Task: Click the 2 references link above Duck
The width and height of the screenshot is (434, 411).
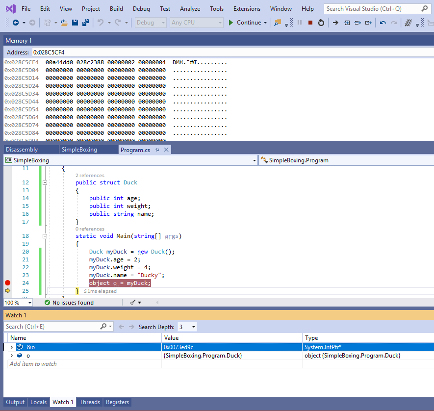Action: click(90, 175)
